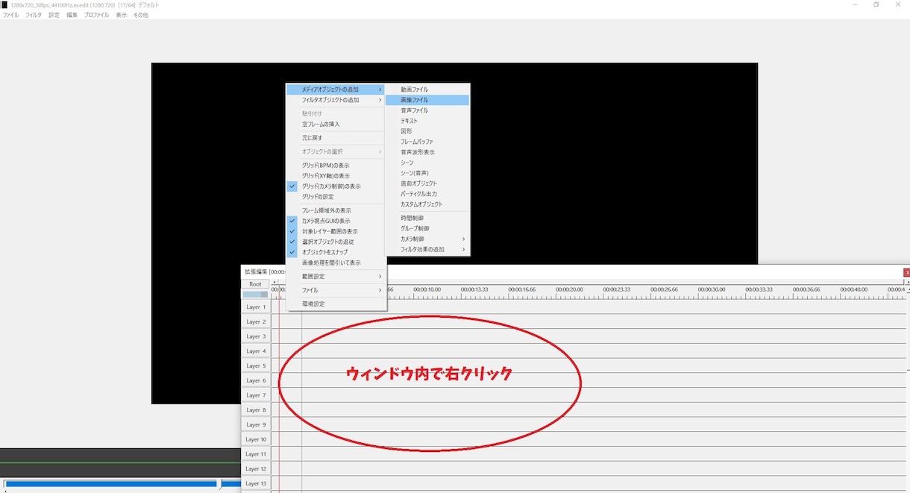Toggle グリッド(XY軸)の表示
The height and width of the screenshot is (493, 910).
click(x=336, y=176)
